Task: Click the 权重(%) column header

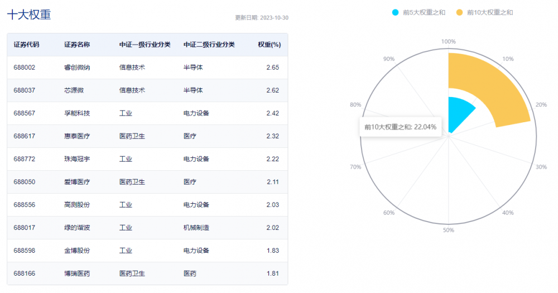Action: (x=270, y=45)
